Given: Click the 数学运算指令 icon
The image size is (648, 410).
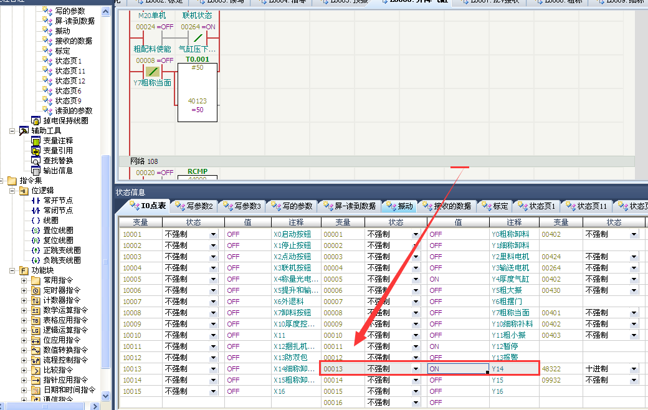Looking at the screenshot, I should pyautogui.click(x=36, y=310).
